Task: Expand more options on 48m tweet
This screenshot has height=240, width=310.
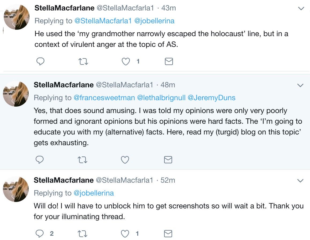Action: 300,85
